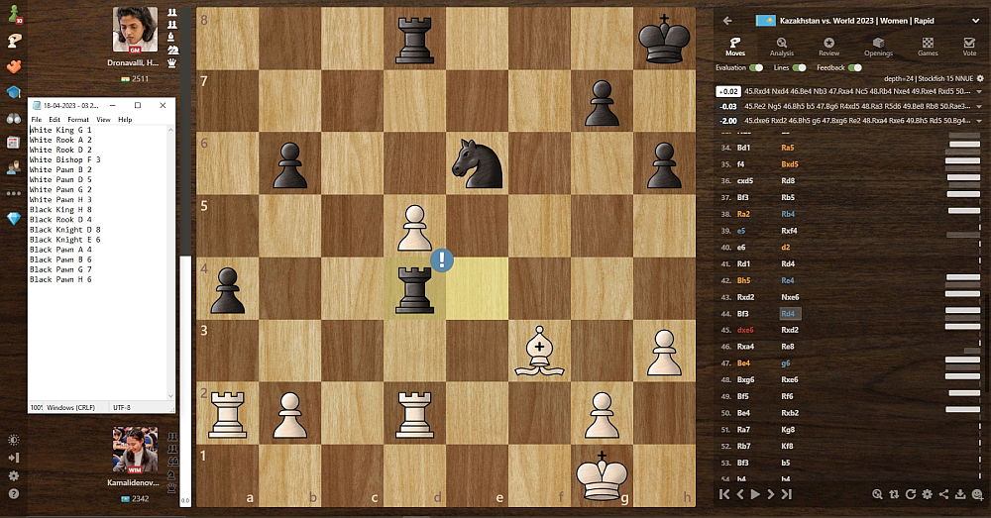The height and width of the screenshot is (518, 991).
Task: Expand the first engine line +0.02
Action: (979, 91)
